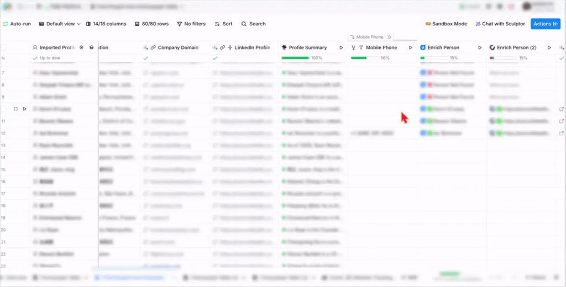Click the run play icon on row 10
This screenshot has height=287, width=566.
click(x=24, y=109)
